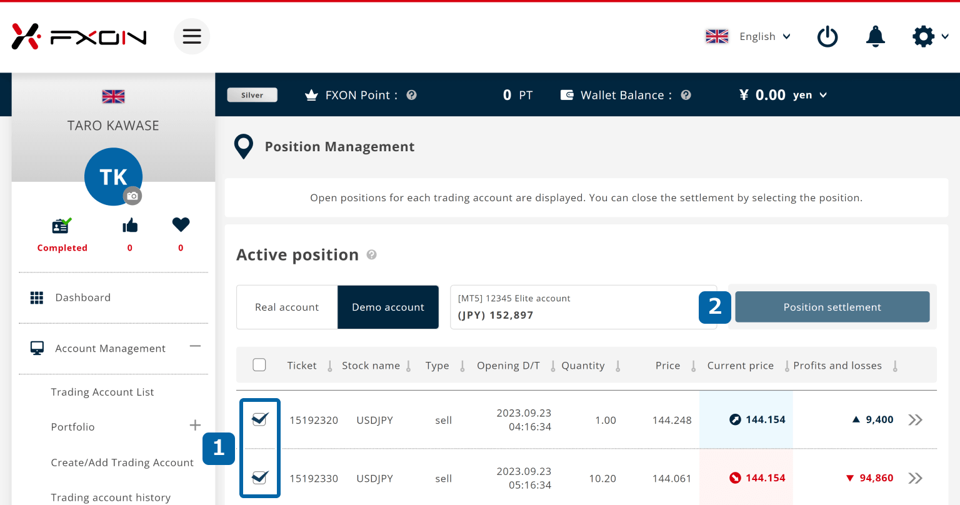This screenshot has width=960, height=505.
Task: Toggle the select-all header checkbox
Action: pos(259,365)
